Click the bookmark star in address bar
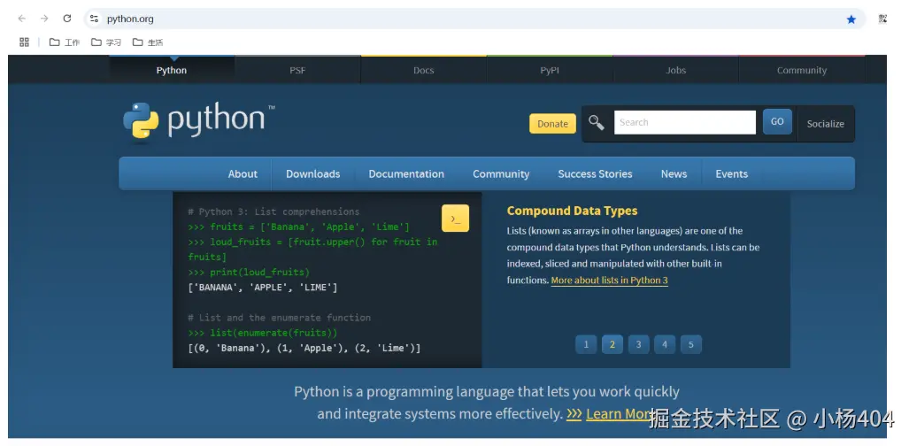Image resolution: width=909 pixels, height=446 pixels. point(851,19)
